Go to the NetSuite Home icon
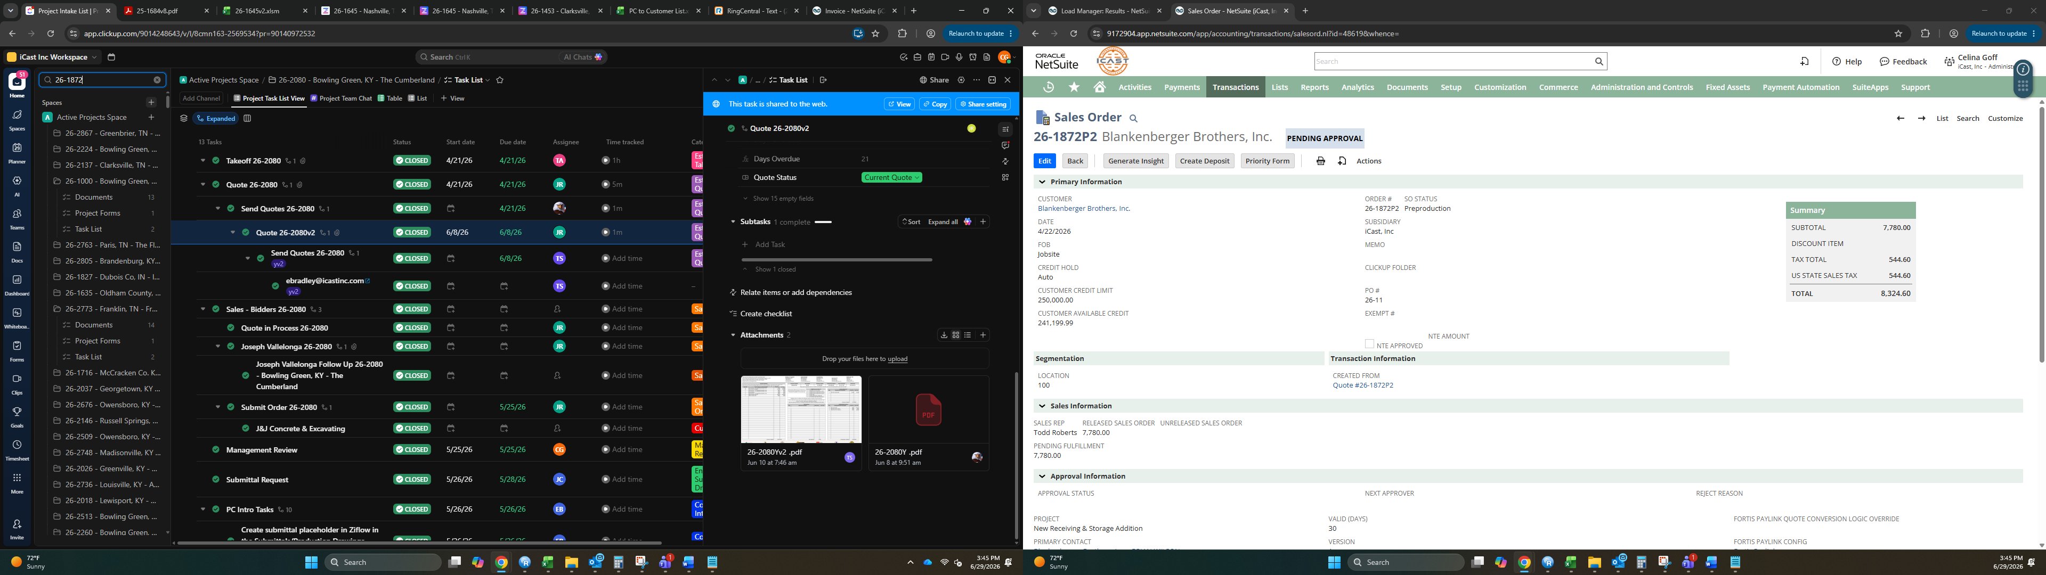Screen dimensions: 2046x575 point(1099,87)
